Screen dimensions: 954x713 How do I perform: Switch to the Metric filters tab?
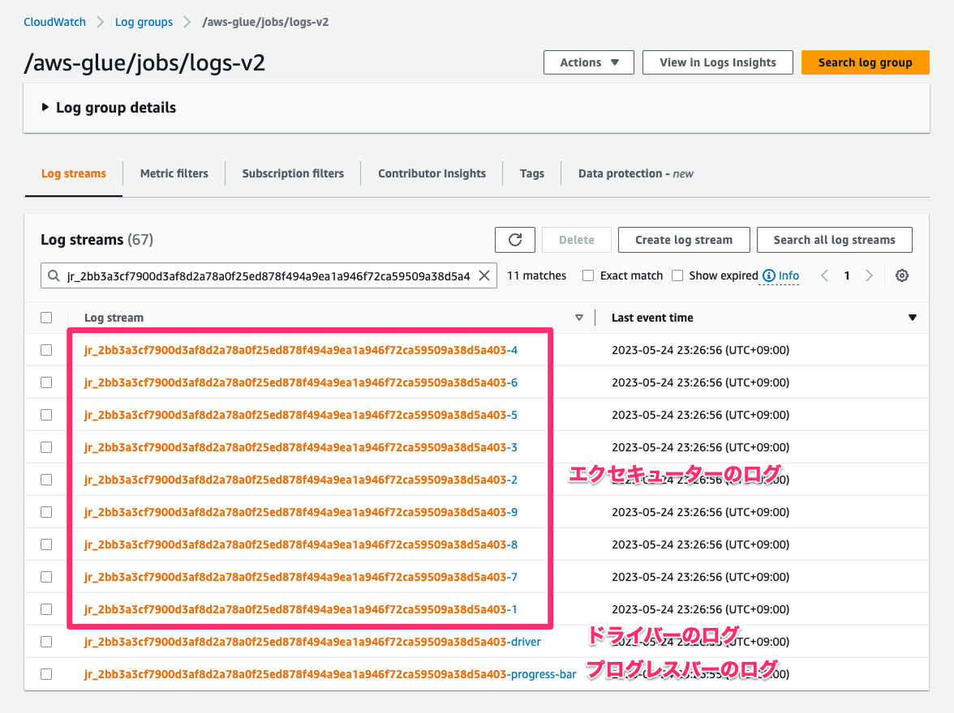tap(174, 173)
